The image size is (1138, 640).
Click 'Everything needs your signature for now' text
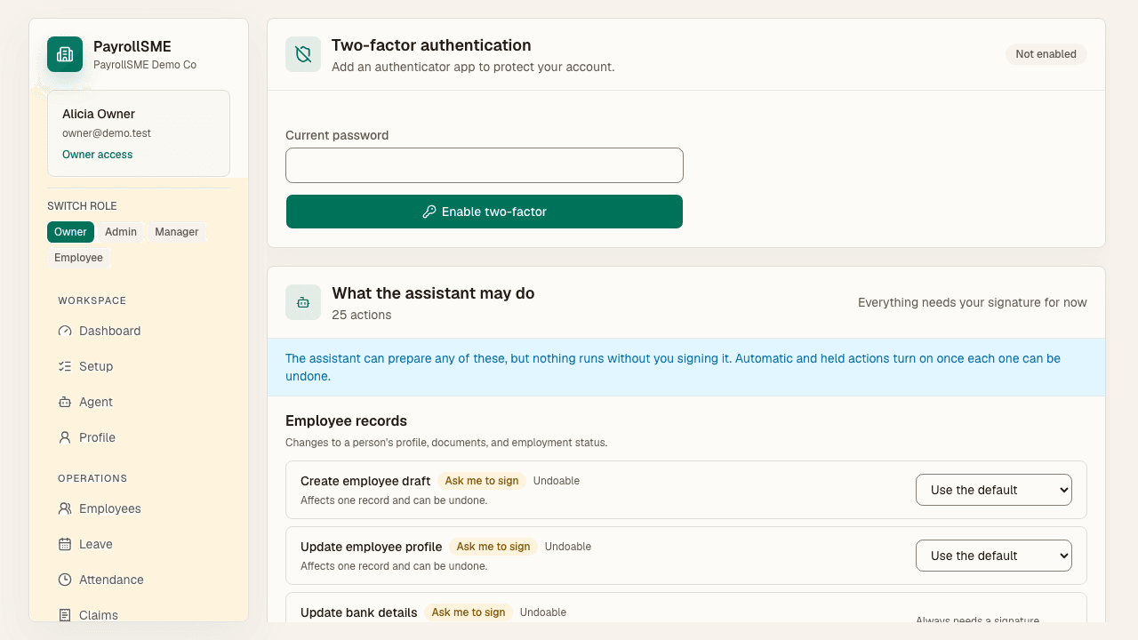973,302
